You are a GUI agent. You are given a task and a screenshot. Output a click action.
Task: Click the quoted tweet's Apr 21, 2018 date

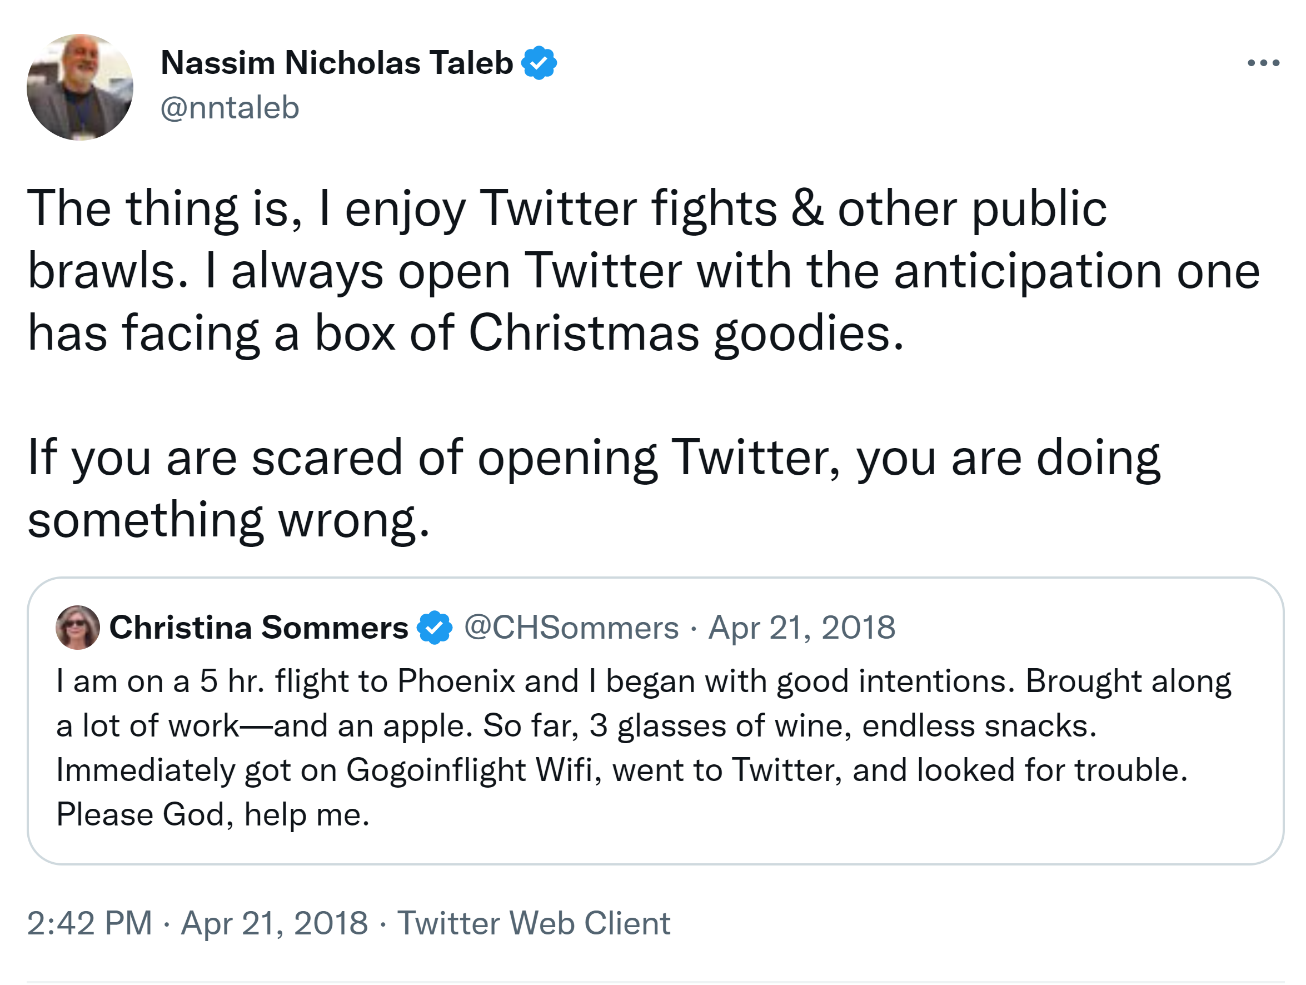point(801,627)
